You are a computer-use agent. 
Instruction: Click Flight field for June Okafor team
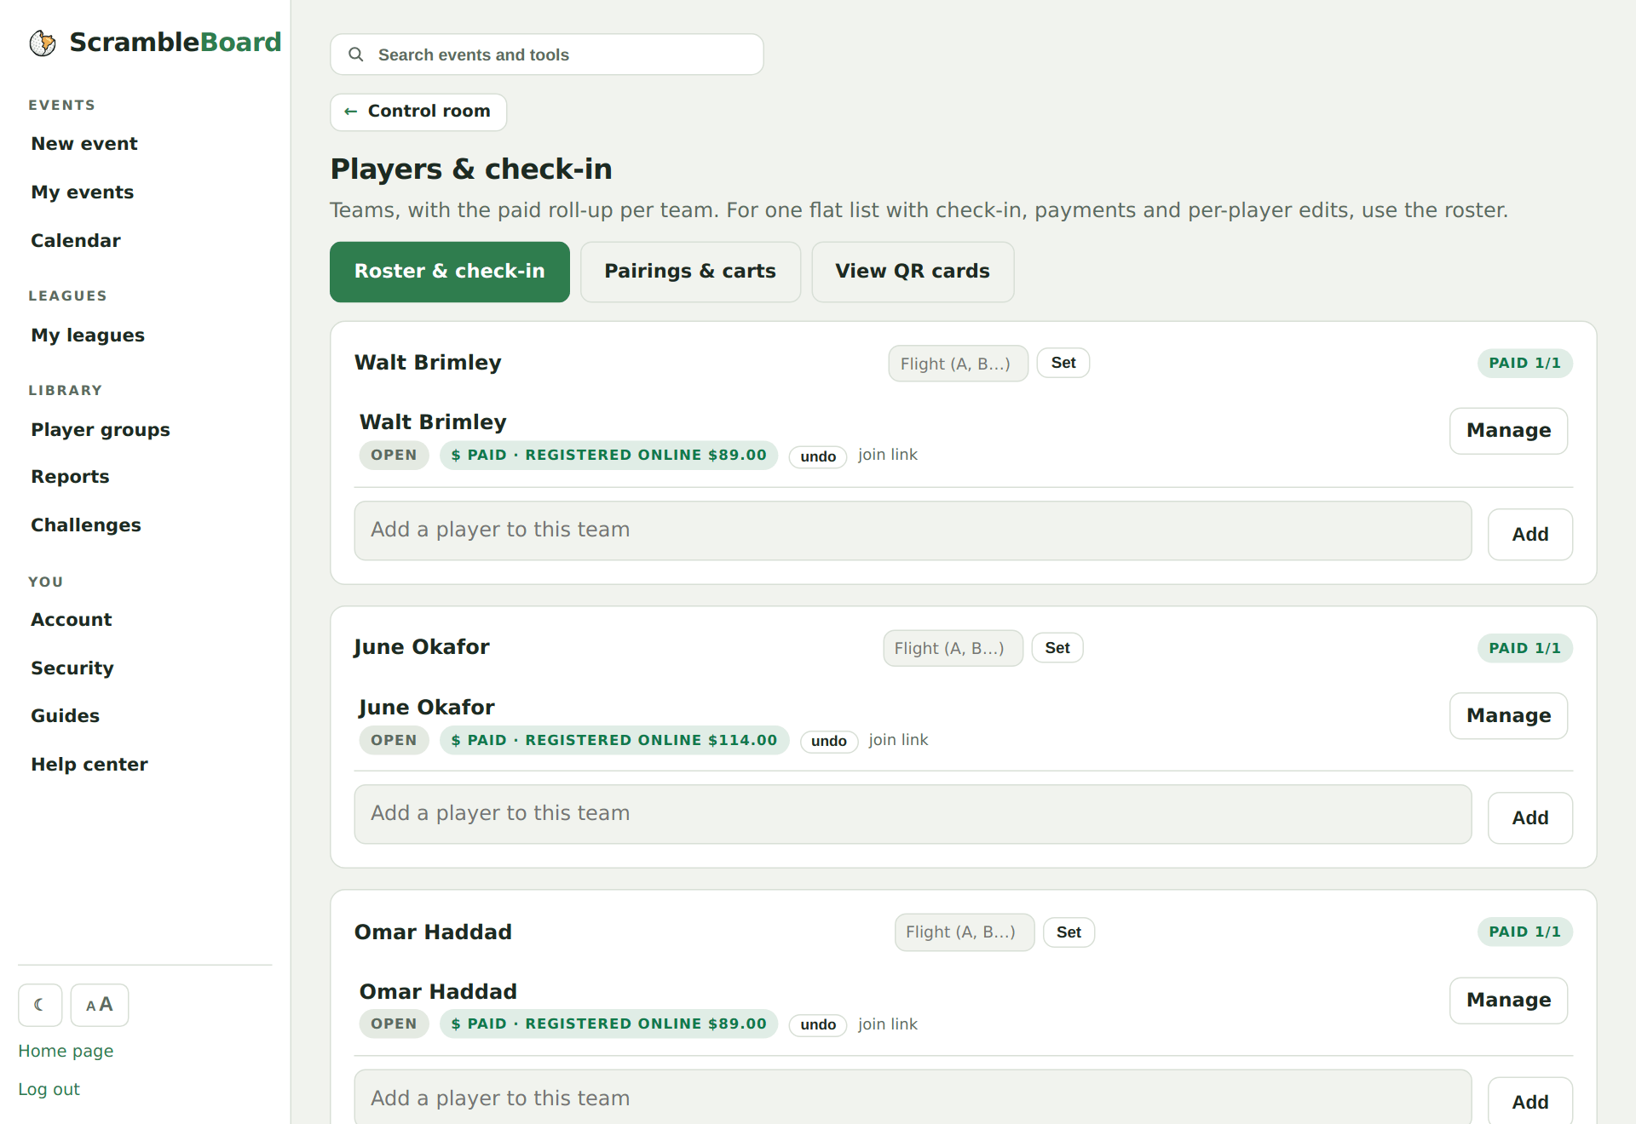pos(953,648)
